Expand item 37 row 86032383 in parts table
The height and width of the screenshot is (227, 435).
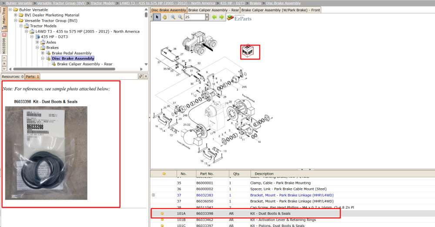pyautogui.click(x=154, y=195)
